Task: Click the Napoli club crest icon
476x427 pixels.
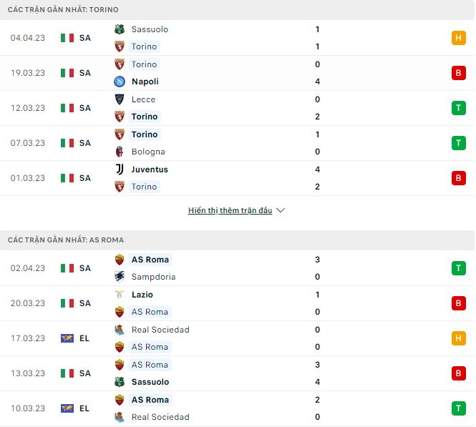Action: click(x=120, y=82)
